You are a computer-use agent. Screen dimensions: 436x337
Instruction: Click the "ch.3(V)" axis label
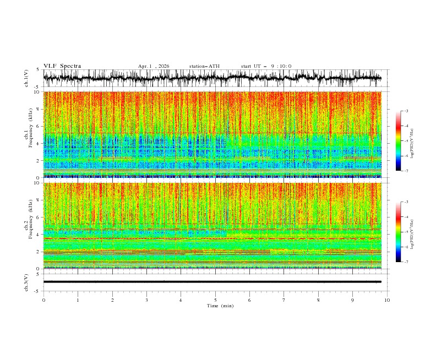26,282
